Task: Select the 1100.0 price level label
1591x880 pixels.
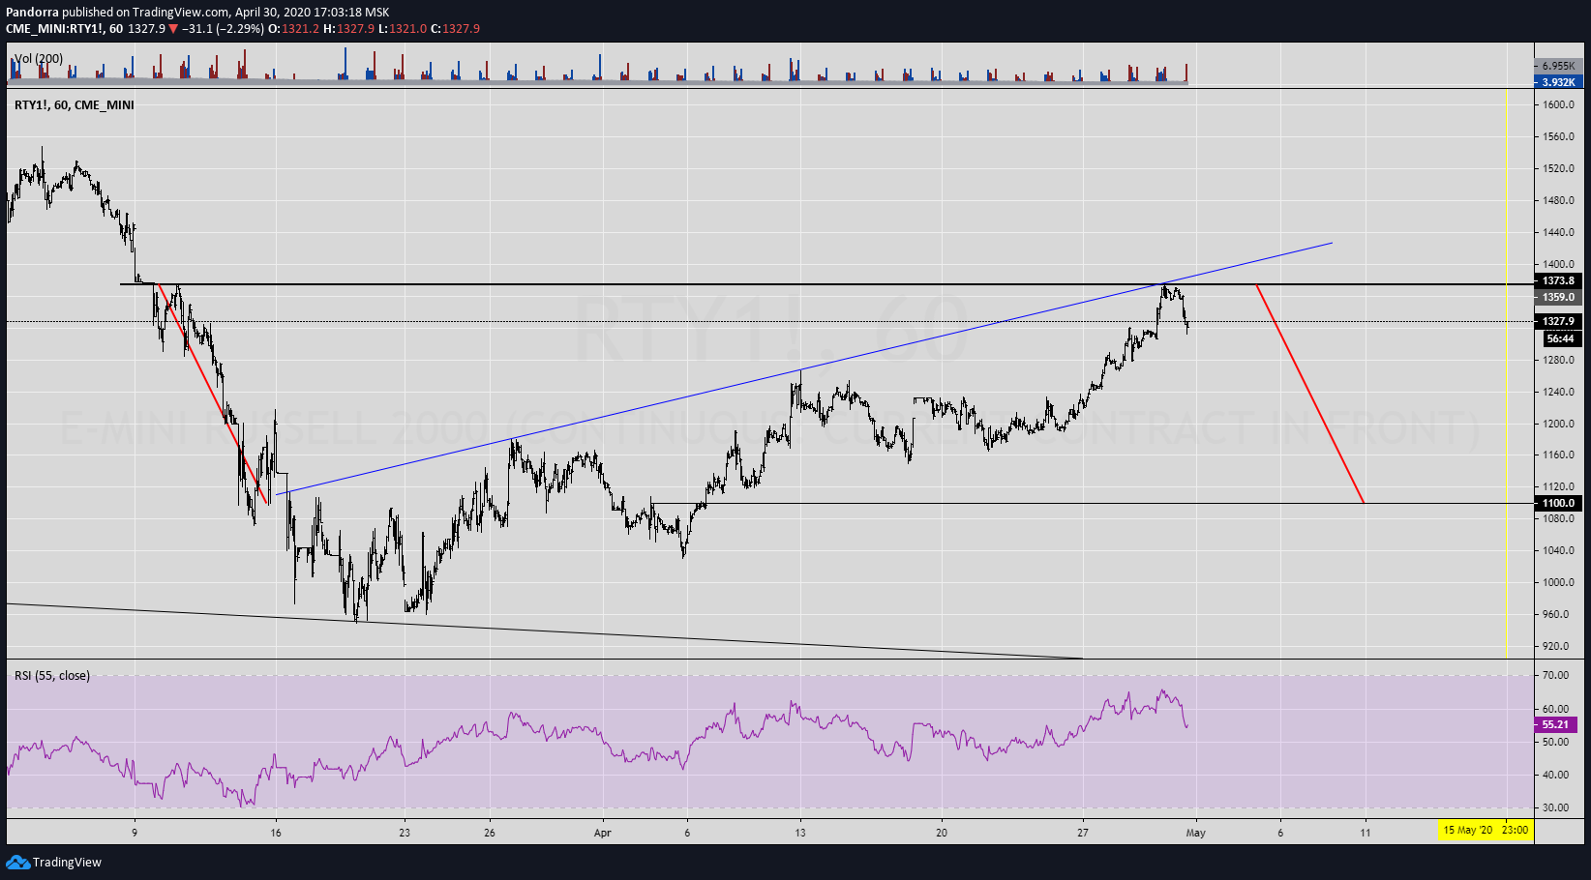Action: (1558, 503)
